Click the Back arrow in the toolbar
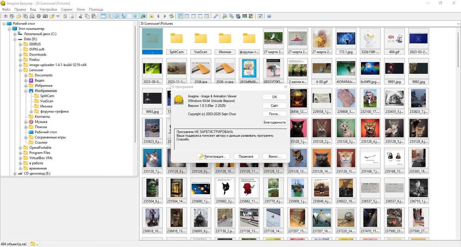 (158, 16)
